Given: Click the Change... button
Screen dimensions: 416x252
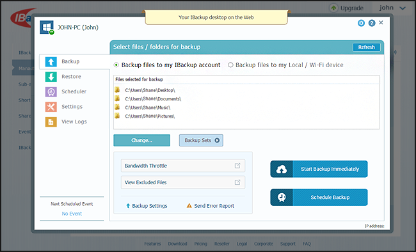Looking at the screenshot, I should pyautogui.click(x=141, y=140).
